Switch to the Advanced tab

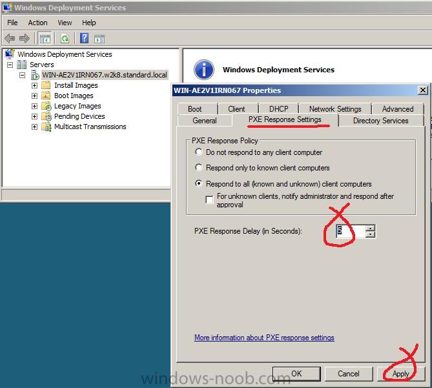(398, 108)
